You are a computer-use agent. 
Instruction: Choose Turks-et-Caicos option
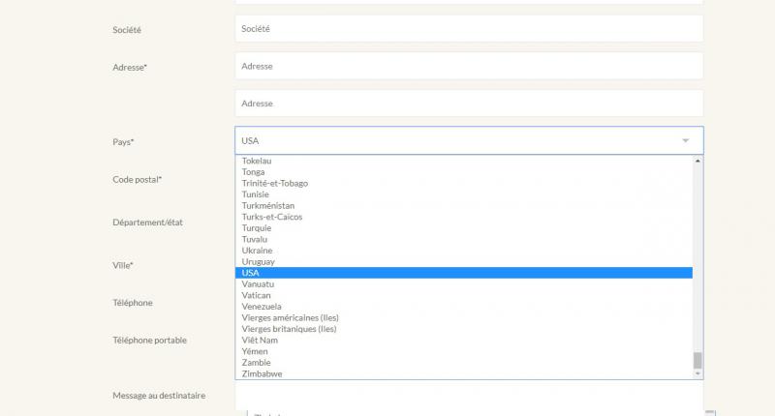pyautogui.click(x=272, y=217)
